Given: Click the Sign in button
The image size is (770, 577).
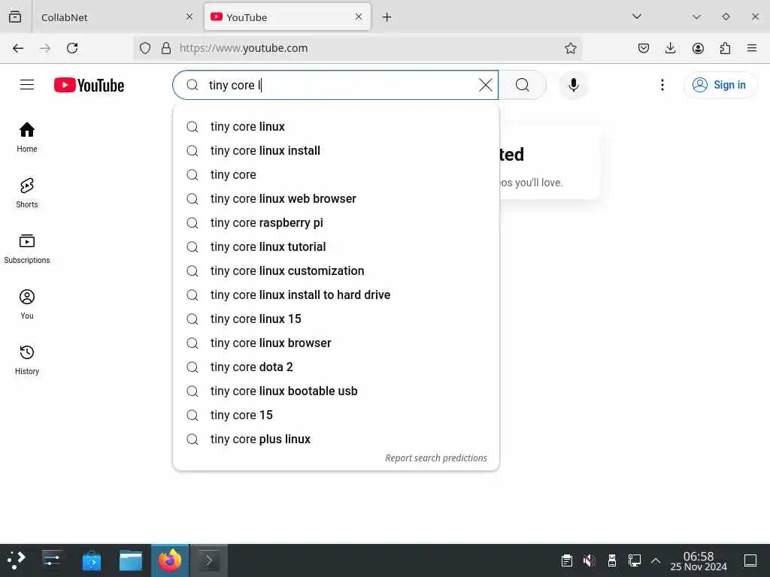Looking at the screenshot, I should (720, 85).
